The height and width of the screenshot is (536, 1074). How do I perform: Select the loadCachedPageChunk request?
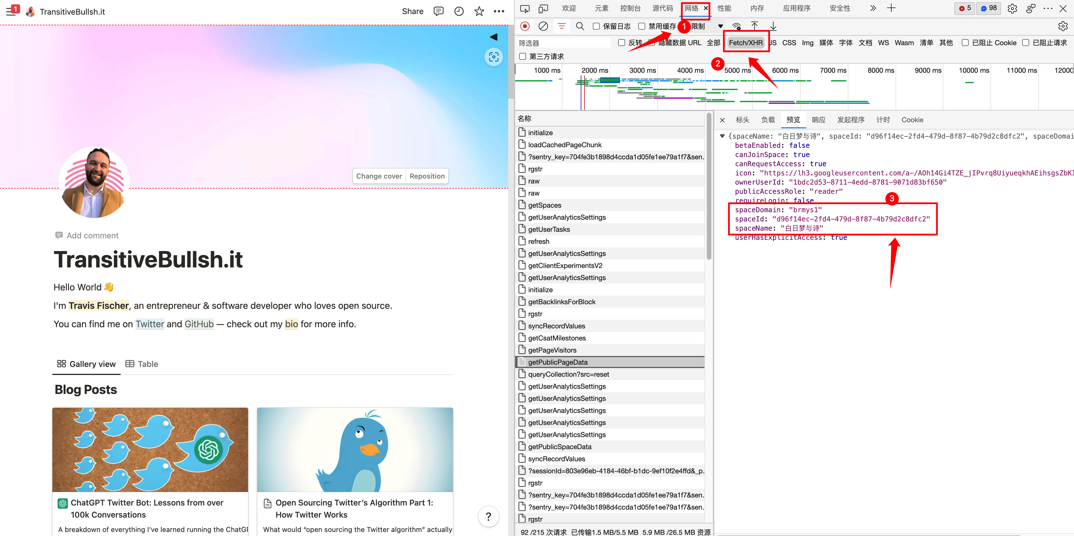pyautogui.click(x=610, y=145)
